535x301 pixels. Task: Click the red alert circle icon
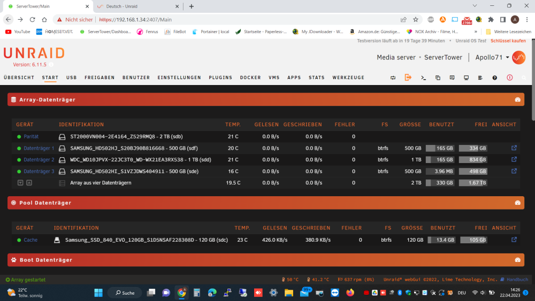509,78
